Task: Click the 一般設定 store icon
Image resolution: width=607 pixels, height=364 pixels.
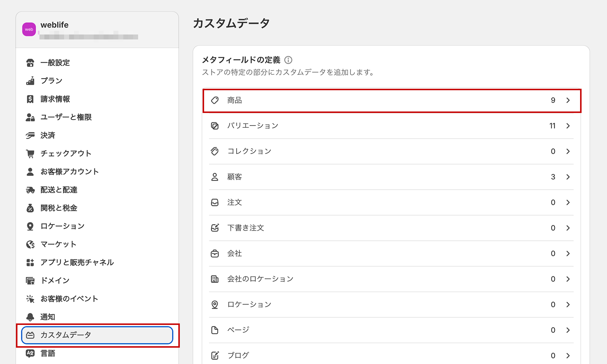Action: point(30,63)
